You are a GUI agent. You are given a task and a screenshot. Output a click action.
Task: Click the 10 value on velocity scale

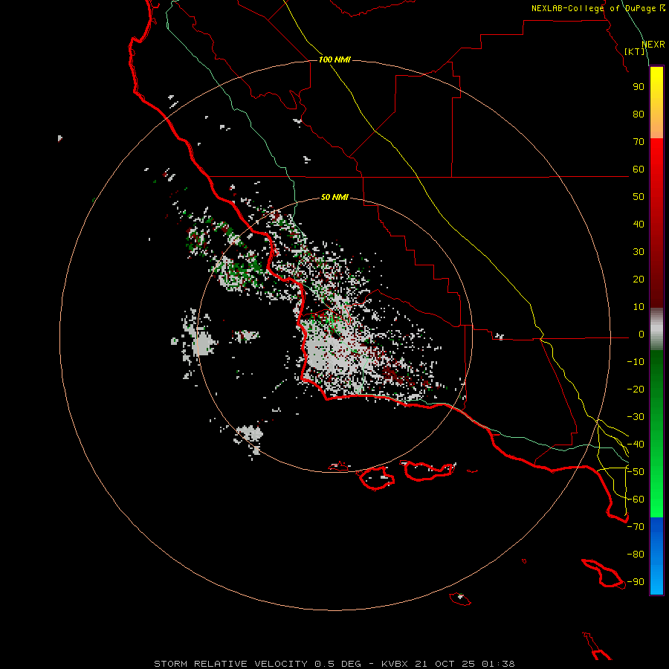coord(639,307)
